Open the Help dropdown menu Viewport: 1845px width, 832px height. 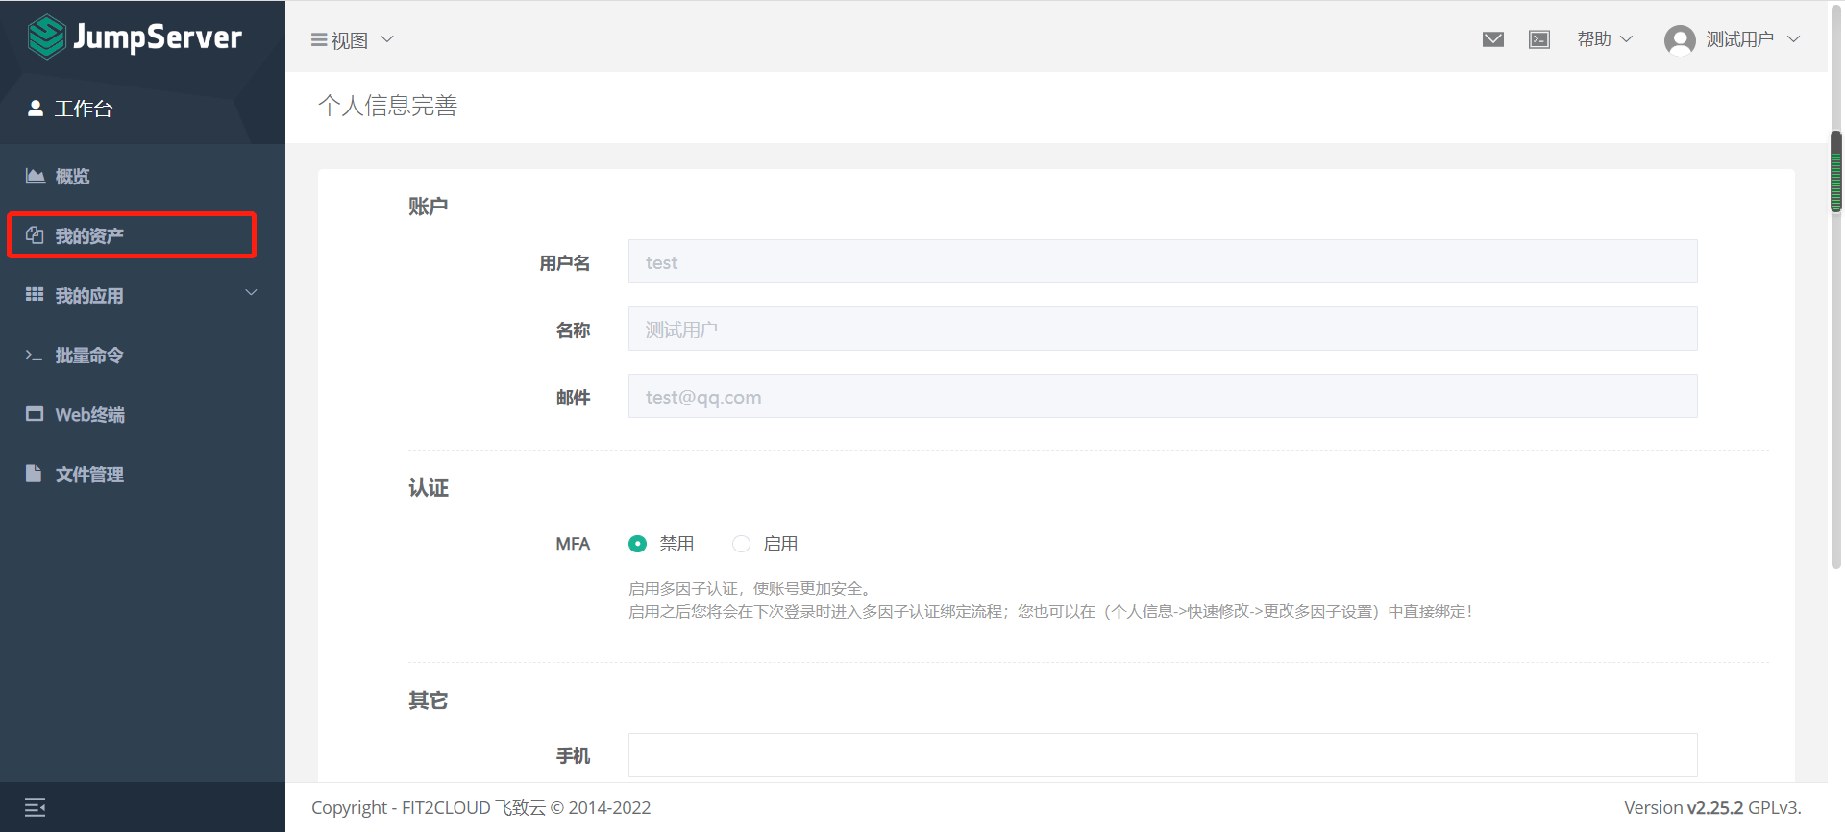(1604, 39)
